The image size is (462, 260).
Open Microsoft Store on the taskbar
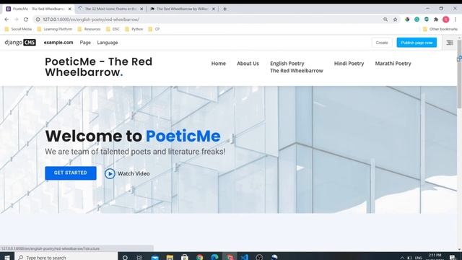coord(185,257)
